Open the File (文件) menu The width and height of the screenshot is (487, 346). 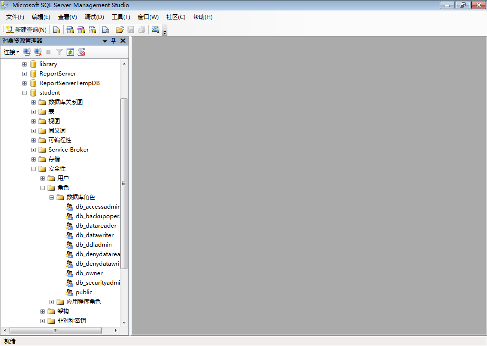click(15, 17)
